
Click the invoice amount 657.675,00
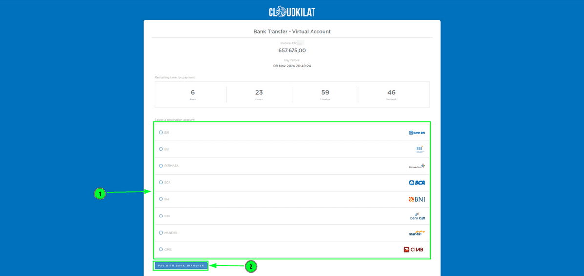coord(292,50)
